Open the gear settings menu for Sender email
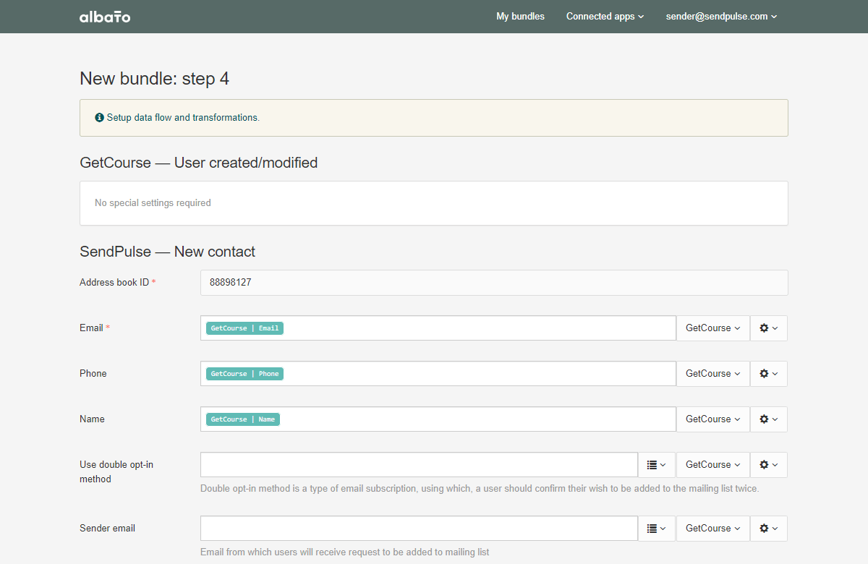Image resolution: width=868 pixels, height=564 pixels. click(768, 529)
